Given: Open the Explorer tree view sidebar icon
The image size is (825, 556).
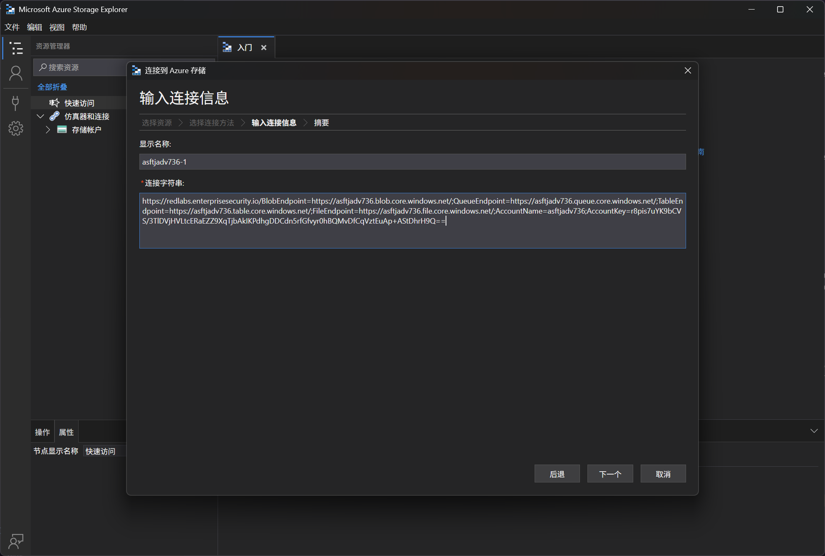Looking at the screenshot, I should pyautogui.click(x=16, y=48).
